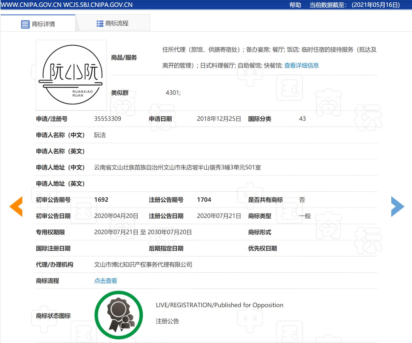This screenshot has width=412, height=343.
Task: Click the 申请/注册号 label
Action: 52,119
